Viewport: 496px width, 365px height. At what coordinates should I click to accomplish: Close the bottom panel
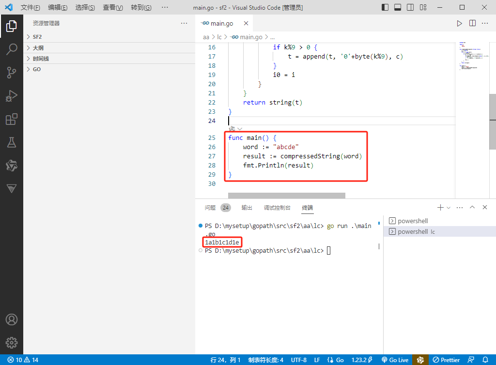click(484, 207)
